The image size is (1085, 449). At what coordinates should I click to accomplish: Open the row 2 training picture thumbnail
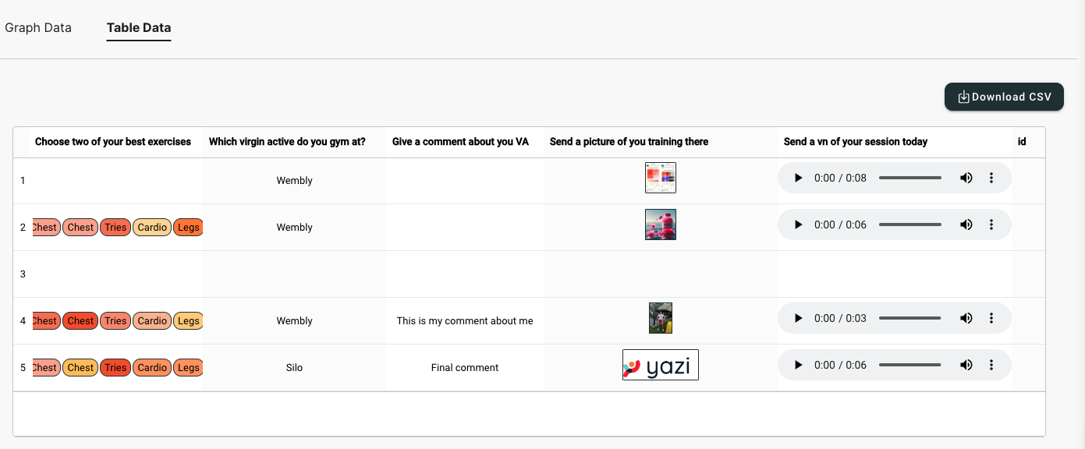pos(660,224)
